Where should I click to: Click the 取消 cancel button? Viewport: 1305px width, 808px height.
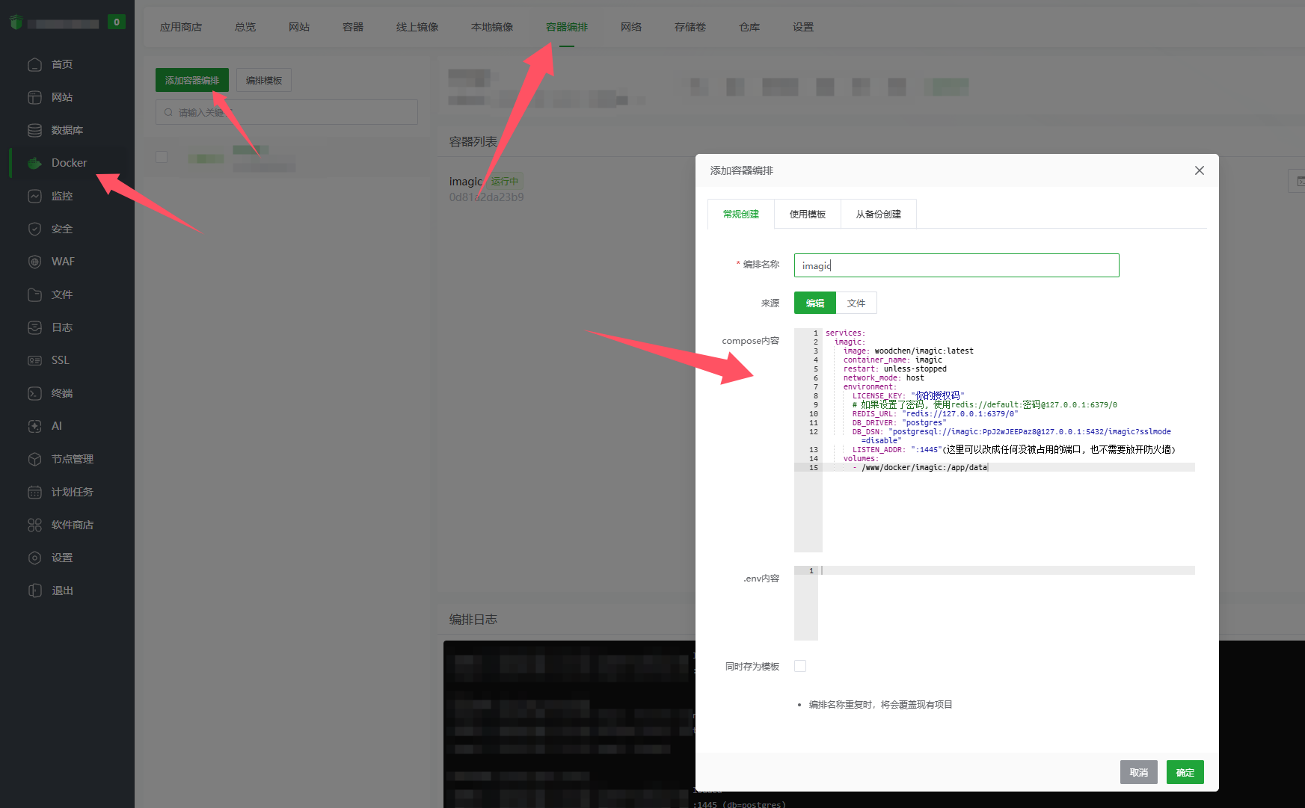[x=1139, y=772]
